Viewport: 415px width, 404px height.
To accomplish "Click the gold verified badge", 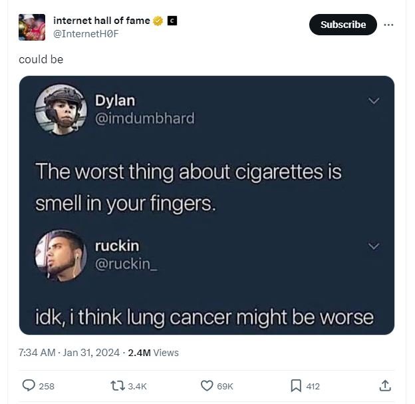I will pos(158,21).
